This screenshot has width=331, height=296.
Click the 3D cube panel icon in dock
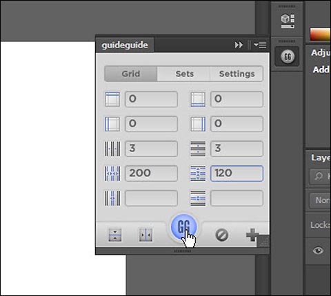coord(288,21)
